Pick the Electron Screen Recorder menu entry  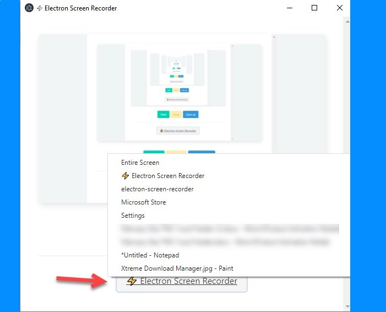click(167, 176)
